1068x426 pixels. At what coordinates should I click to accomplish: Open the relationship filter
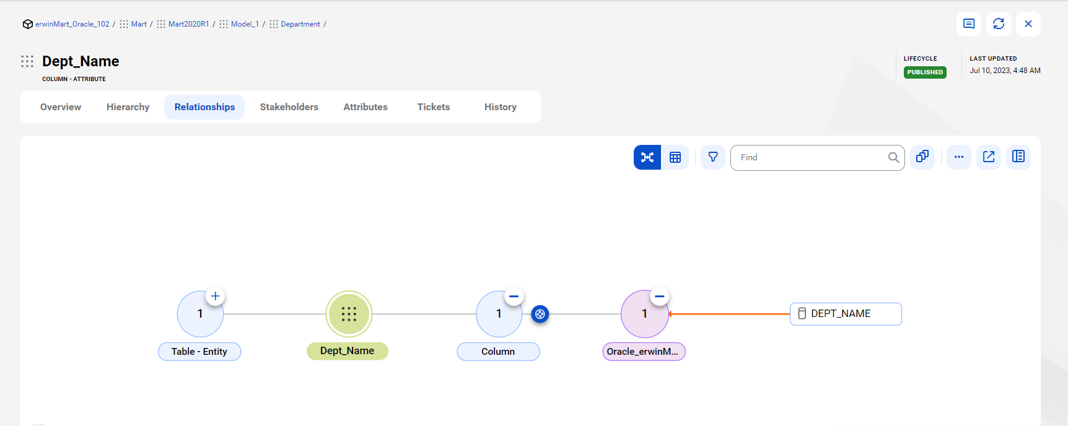click(713, 157)
